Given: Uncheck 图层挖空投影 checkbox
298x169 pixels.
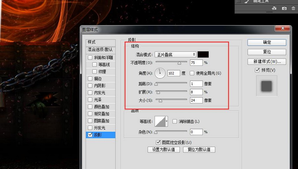Looking at the screenshot, I should click(158, 142).
